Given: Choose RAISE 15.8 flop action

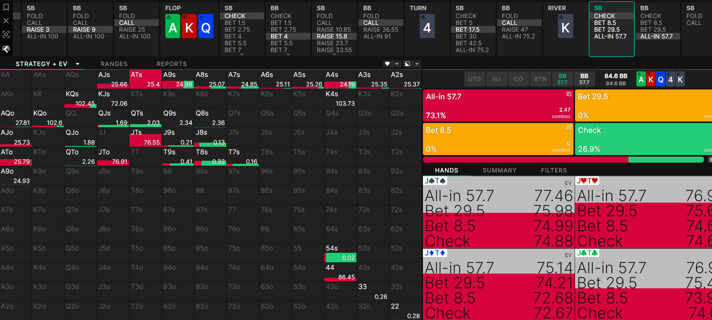Looking at the screenshot, I should (334, 36).
